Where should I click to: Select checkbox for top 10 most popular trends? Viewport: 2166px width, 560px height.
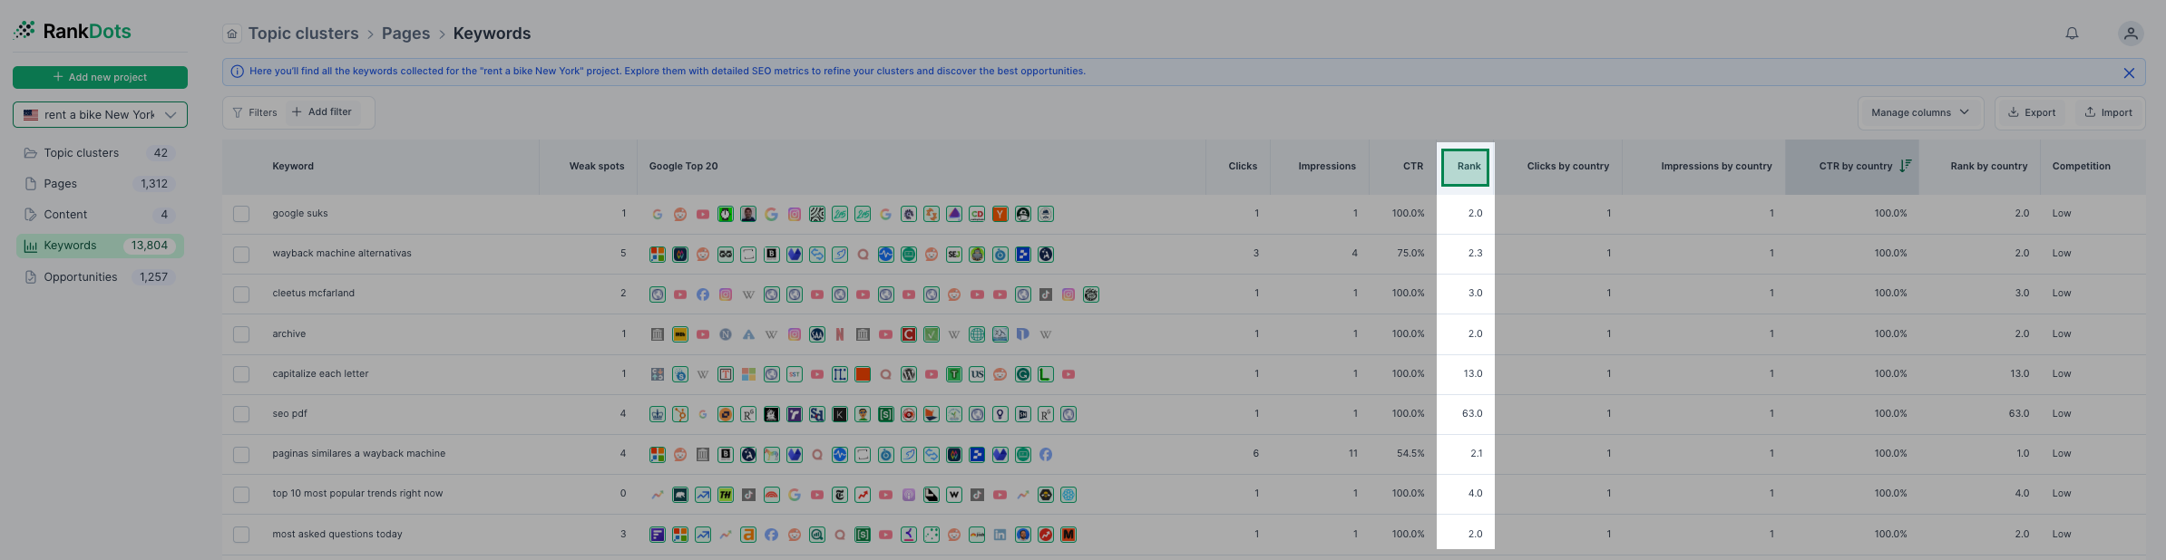[x=241, y=495]
